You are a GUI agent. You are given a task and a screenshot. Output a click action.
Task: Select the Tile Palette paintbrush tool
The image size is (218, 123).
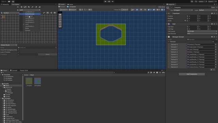pyautogui.click(x=25, y=7)
